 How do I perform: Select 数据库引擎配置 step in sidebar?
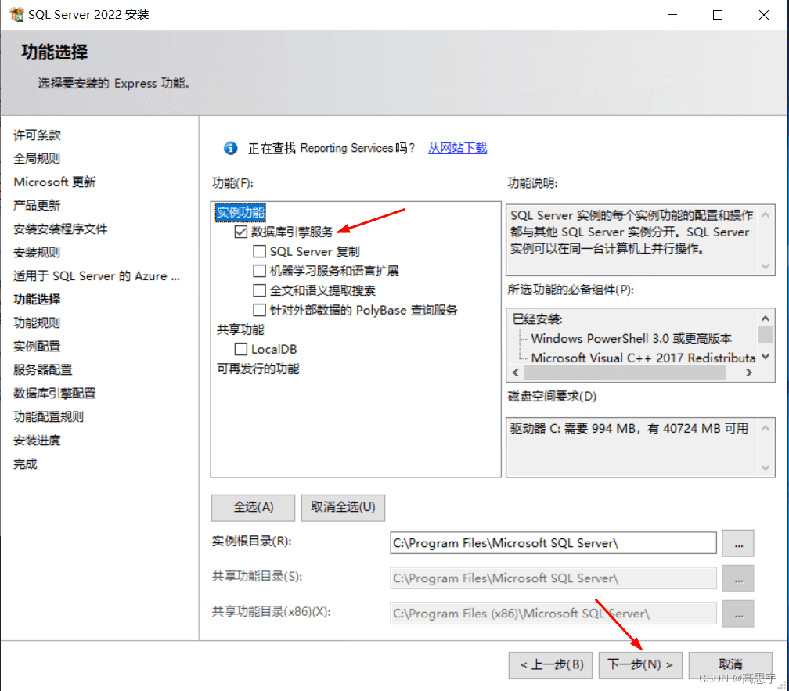click(55, 394)
